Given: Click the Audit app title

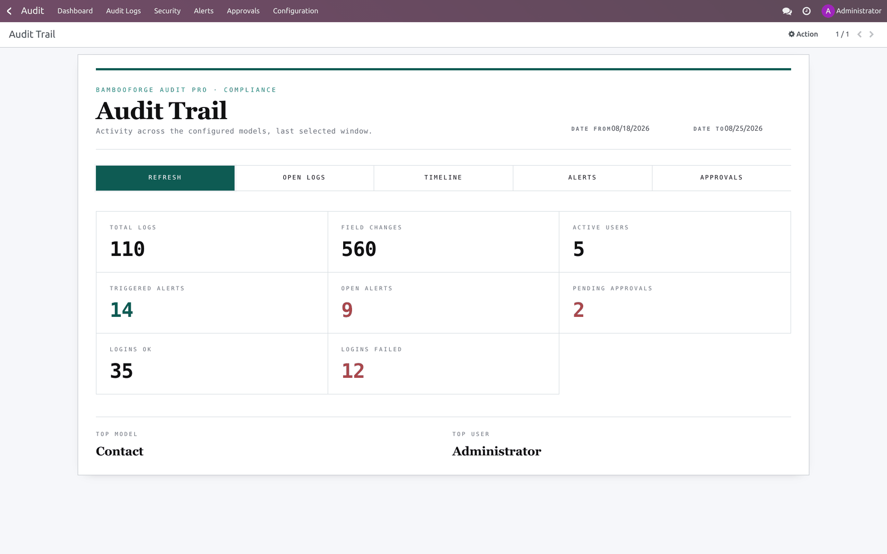Looking at the screenshot, I should pos(32,11).
